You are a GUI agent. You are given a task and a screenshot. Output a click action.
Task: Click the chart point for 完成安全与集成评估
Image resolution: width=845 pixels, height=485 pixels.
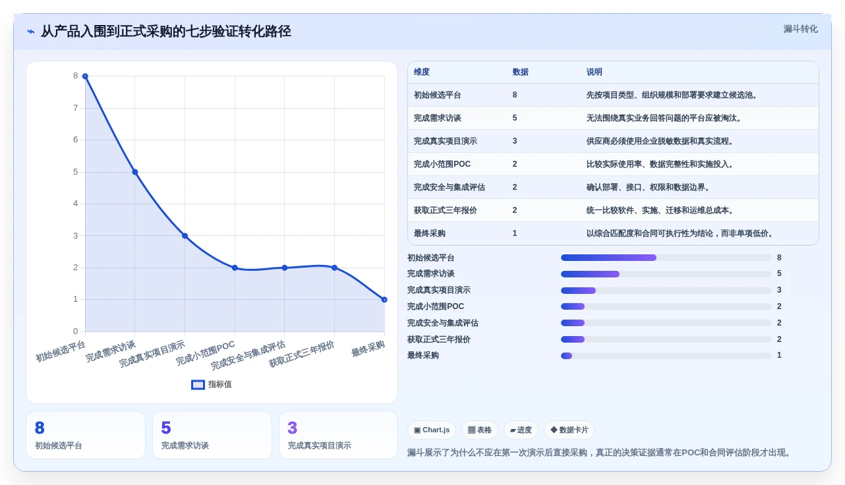(285, 268)
